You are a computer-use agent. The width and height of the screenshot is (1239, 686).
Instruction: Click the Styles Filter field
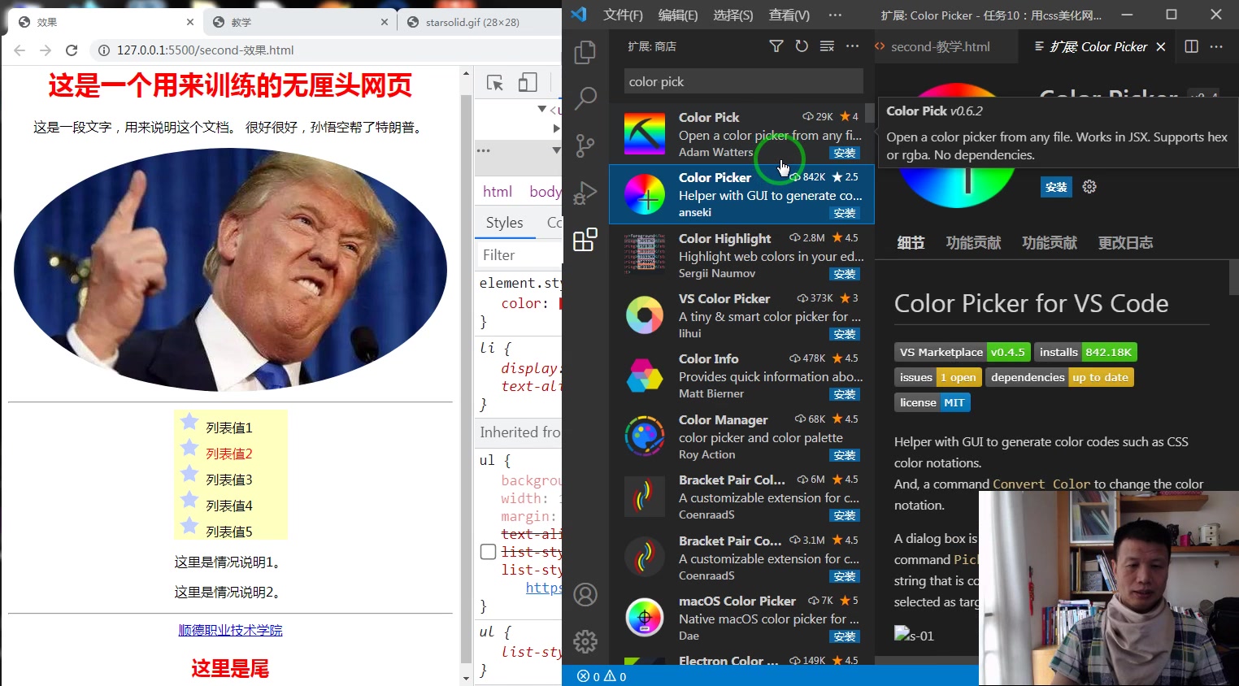pyautogui.click(x=519, y=254)
